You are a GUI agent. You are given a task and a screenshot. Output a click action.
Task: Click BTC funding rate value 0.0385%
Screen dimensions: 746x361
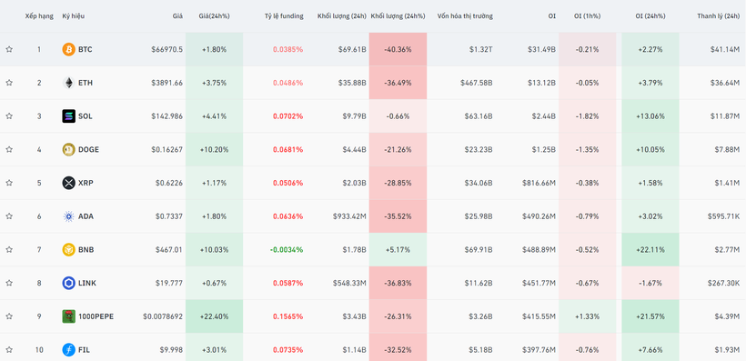click(x=287, y=49)
